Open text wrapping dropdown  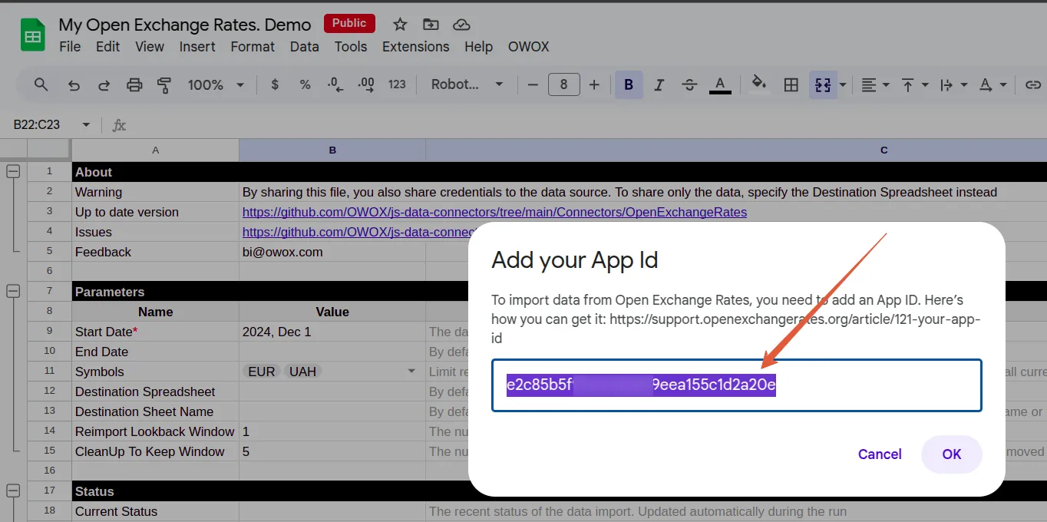tap(953, 84)
